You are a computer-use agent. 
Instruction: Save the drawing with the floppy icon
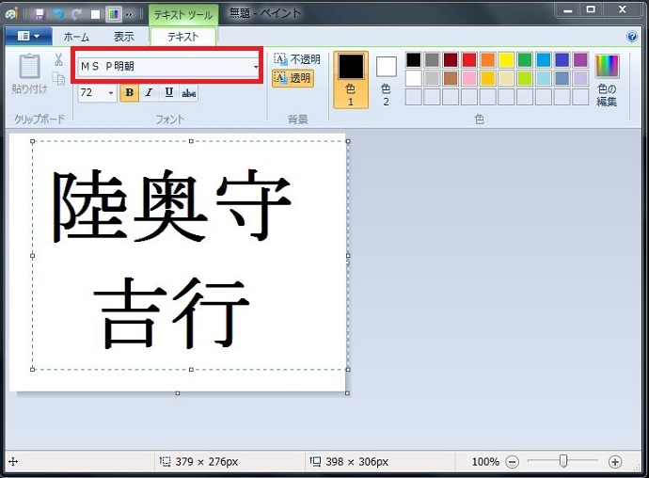point(40,14)
